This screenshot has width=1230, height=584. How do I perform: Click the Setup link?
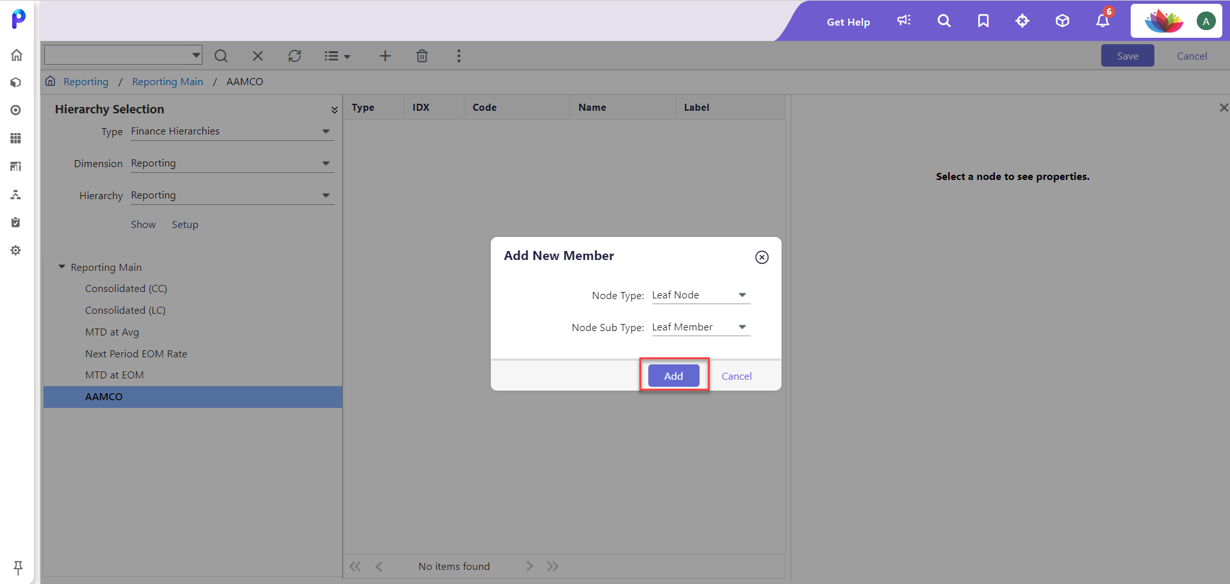185,225
